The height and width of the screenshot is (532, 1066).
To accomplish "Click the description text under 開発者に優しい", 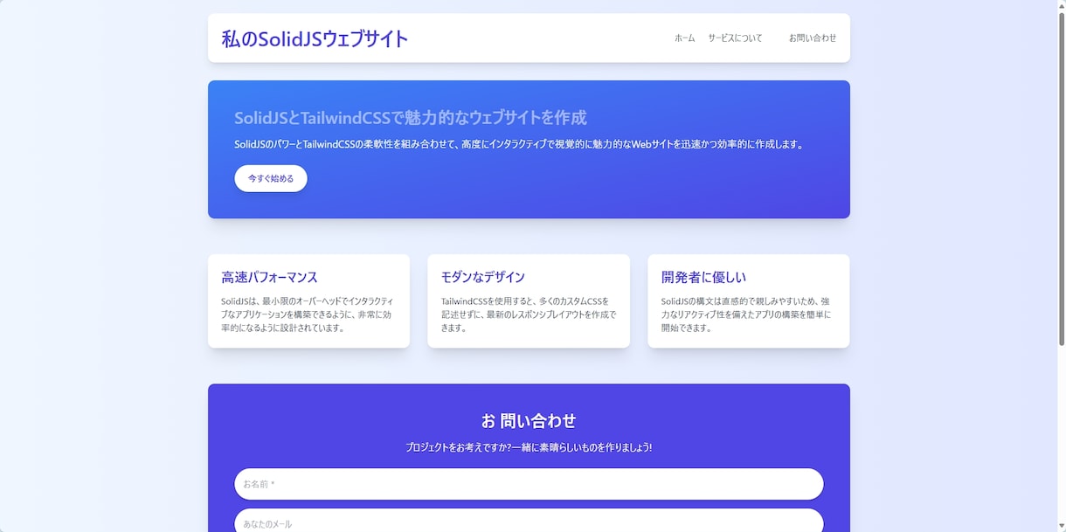I will pyautogui.click(x=748, y=314).
